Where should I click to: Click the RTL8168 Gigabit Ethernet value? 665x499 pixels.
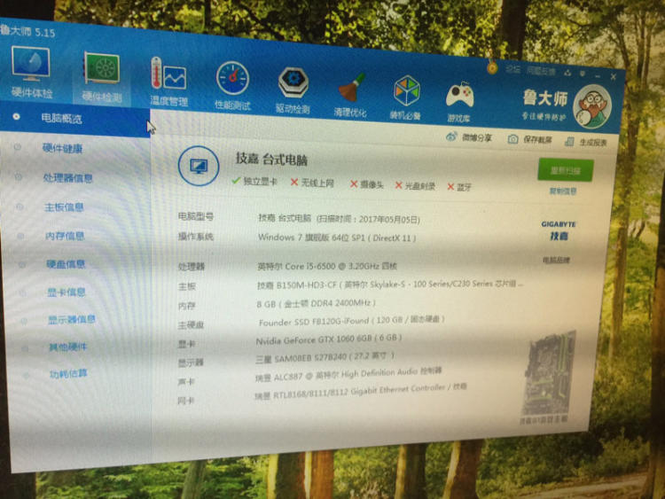pos(361,392)
